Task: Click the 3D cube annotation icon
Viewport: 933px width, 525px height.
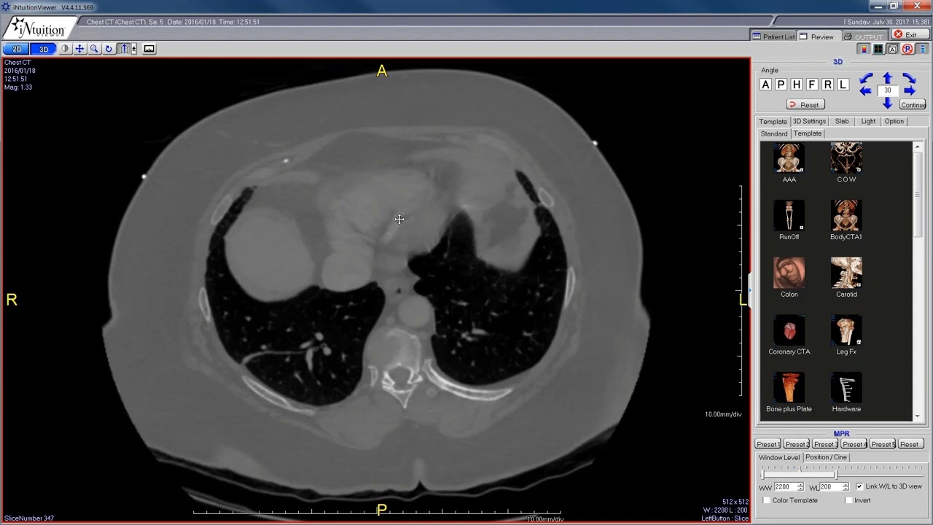Action: tap(893, 49)
